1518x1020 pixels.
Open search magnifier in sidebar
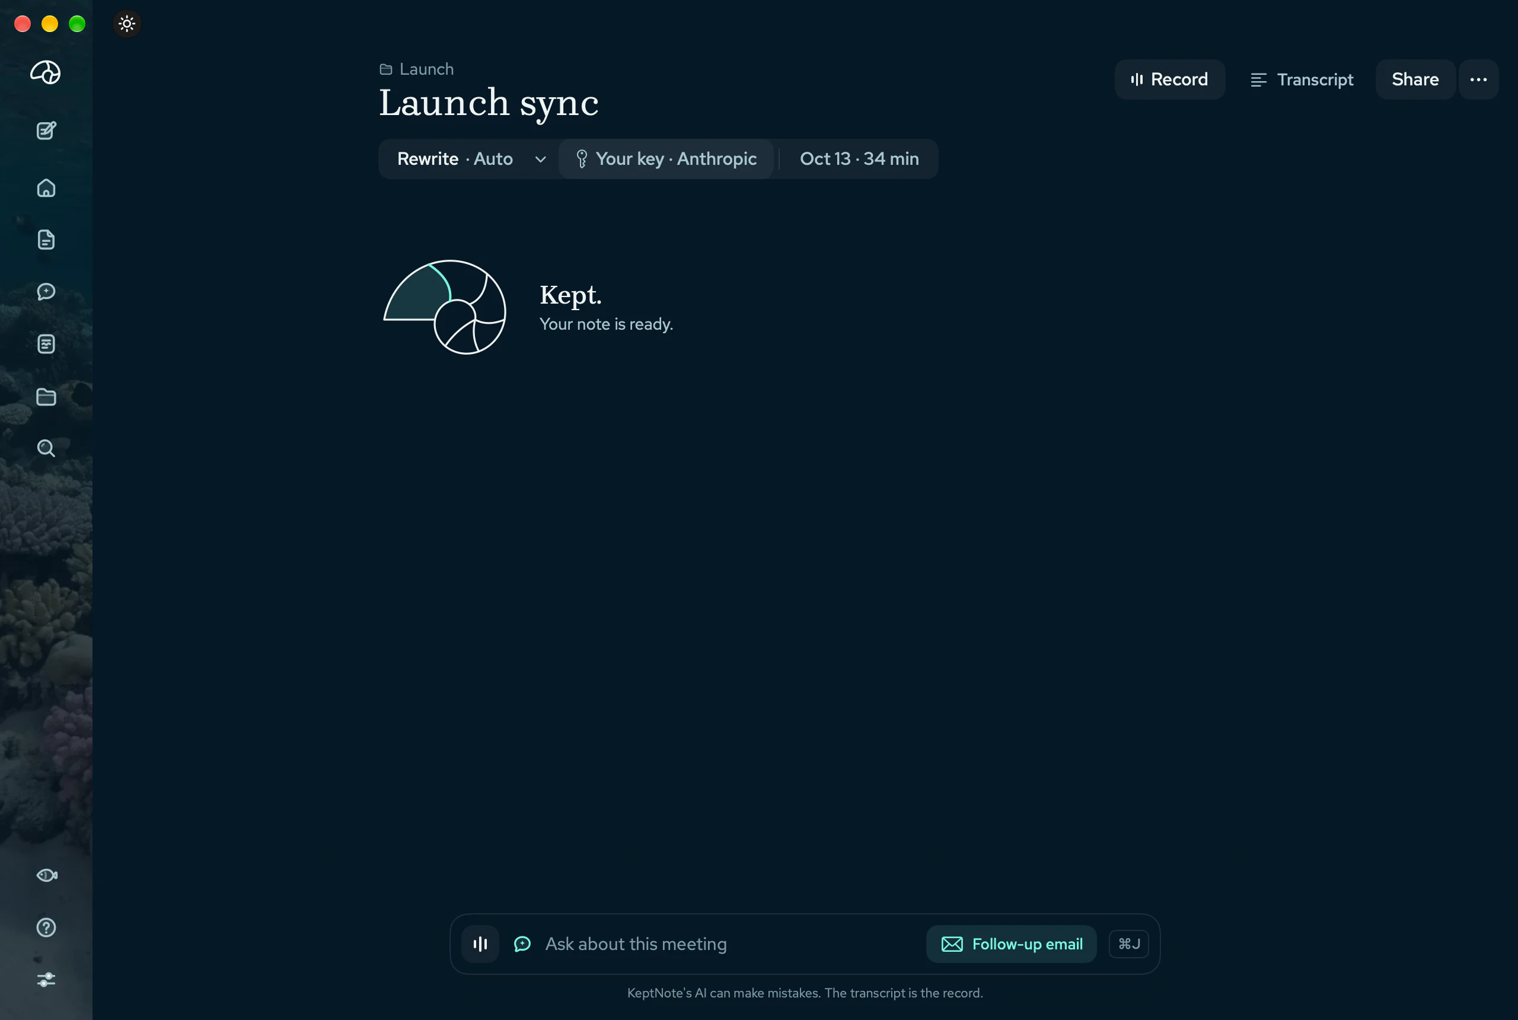pyautogui.click(x=46, y=448)
